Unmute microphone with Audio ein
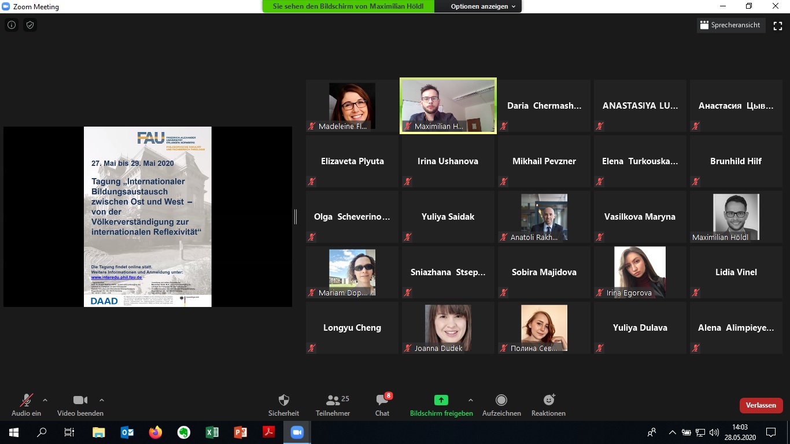 [x=26, y=405]
